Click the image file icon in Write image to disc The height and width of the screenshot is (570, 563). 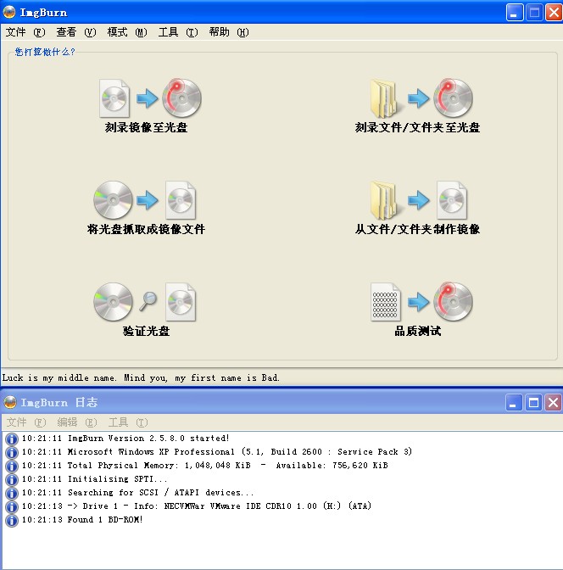tap(114, 98)
